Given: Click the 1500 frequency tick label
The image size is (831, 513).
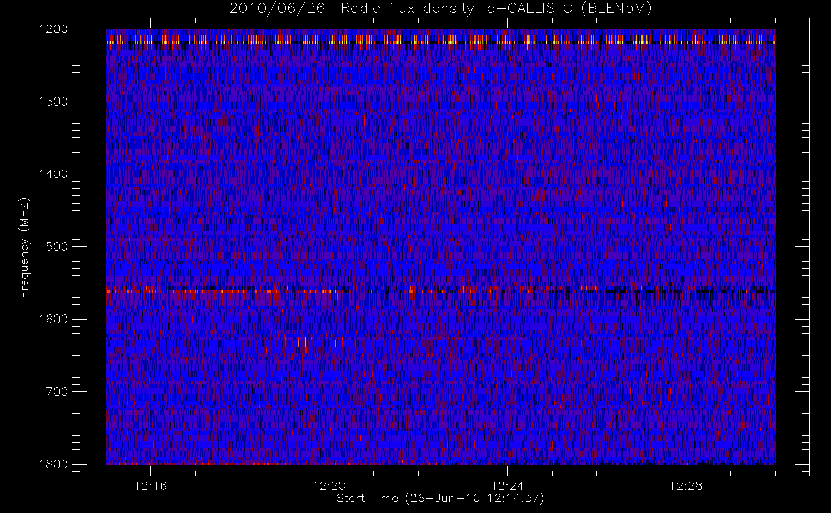Looking at the screenshot, I should click(x=53, y=247).
